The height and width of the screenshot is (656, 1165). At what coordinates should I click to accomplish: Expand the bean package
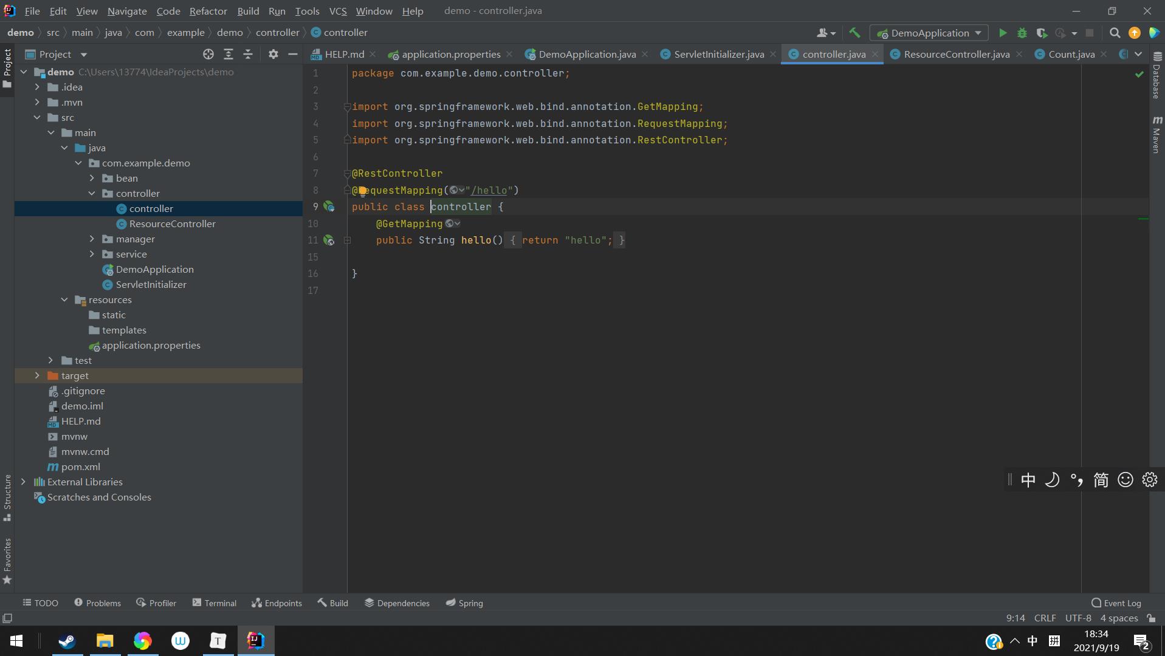[92, 178]
